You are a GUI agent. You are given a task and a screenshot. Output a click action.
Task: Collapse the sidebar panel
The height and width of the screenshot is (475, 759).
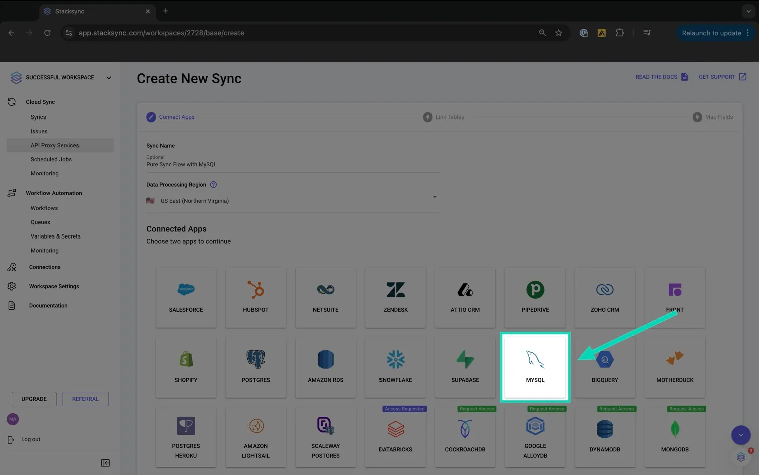105,463
